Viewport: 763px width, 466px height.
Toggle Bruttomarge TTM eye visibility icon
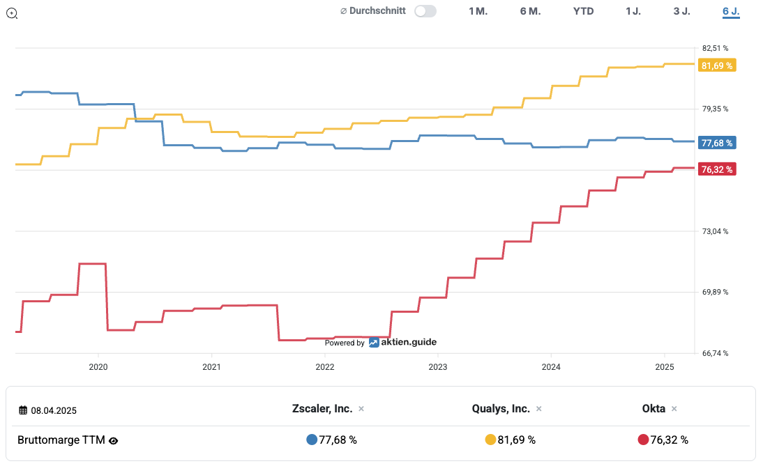[114, 441]
